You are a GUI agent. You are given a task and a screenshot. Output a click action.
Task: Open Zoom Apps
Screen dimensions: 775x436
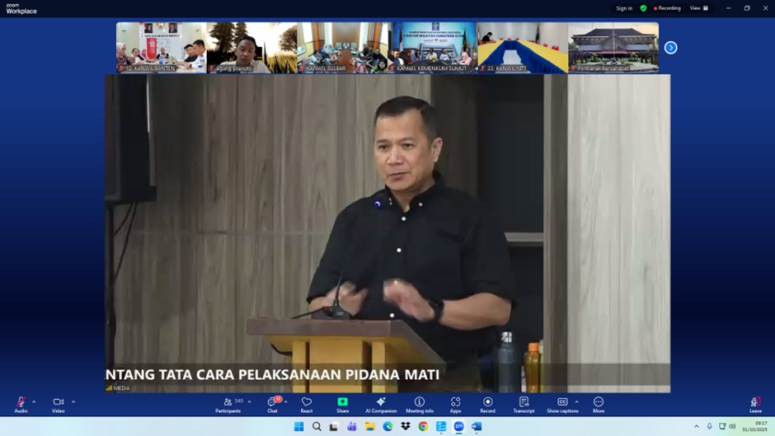pyautogui.click(x=455, y=404)
